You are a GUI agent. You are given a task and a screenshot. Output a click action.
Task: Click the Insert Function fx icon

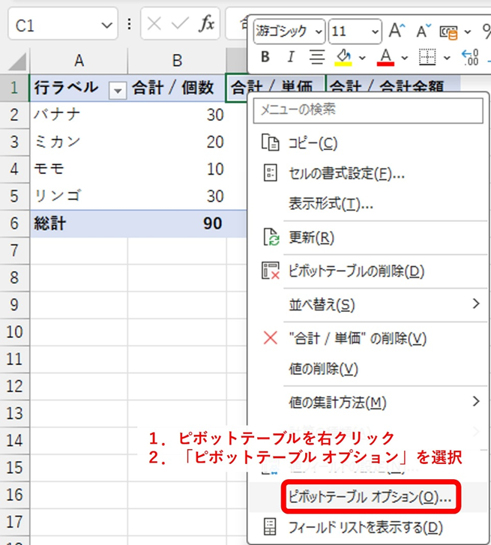[x=206, y=24]
